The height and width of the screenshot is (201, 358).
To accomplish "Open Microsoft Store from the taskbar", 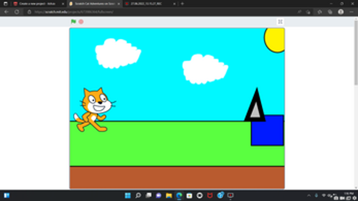I will (x=189, y=195).
